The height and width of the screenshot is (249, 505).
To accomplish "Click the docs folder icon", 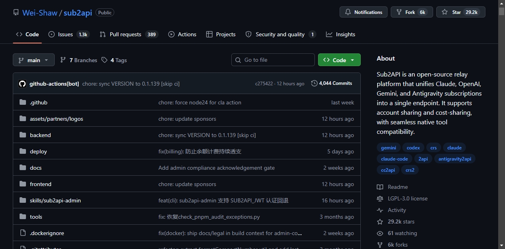I will (23, 168).
